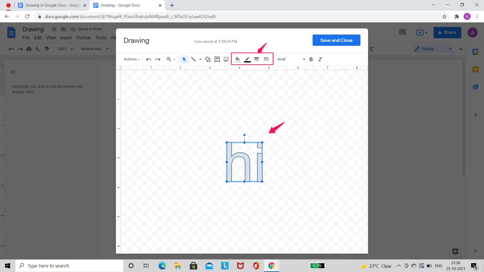Toggle Italic formatting on text
Screen dimensions: 484x272
[320, 59]
